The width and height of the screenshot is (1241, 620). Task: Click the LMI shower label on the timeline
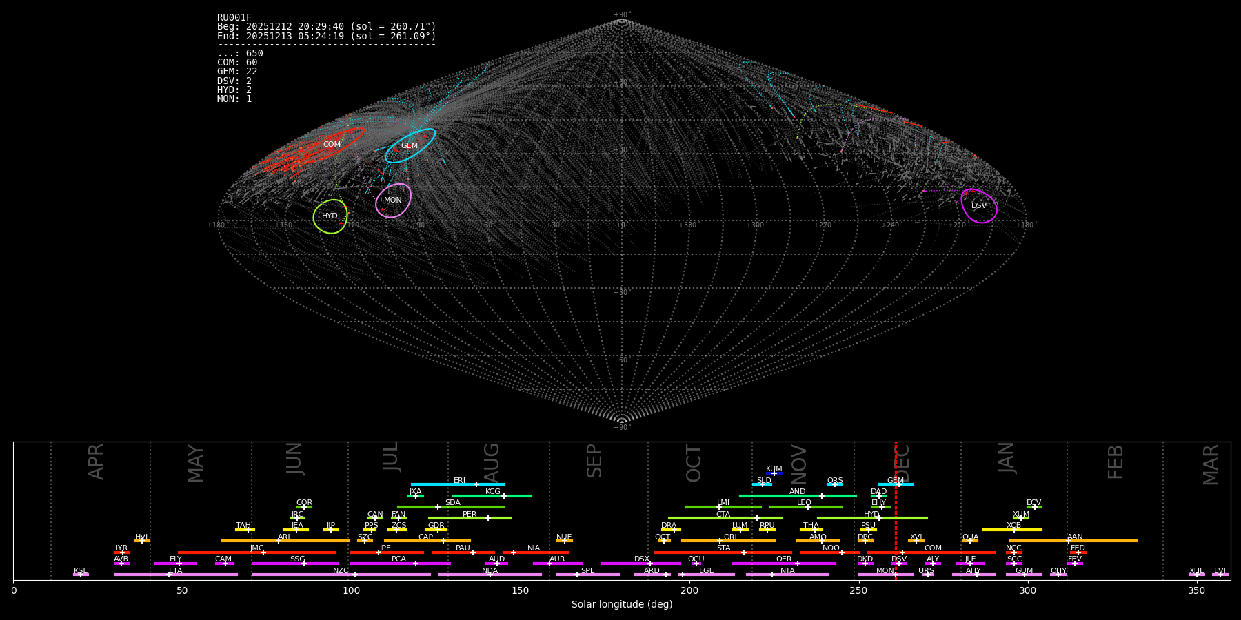point(723,503)
